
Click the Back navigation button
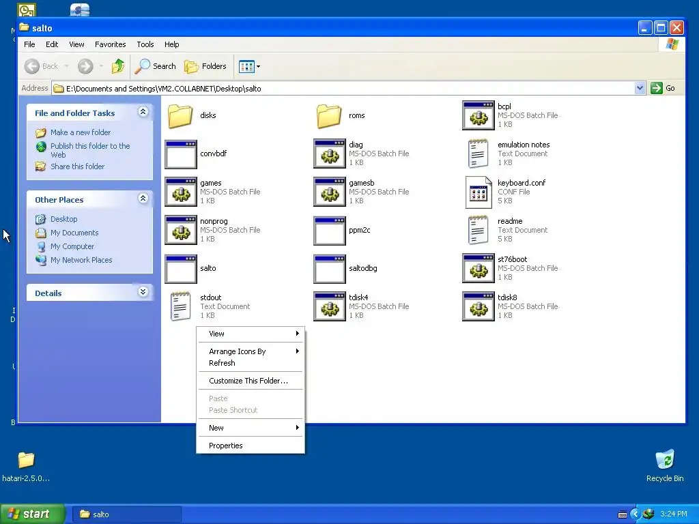(41, 66)
